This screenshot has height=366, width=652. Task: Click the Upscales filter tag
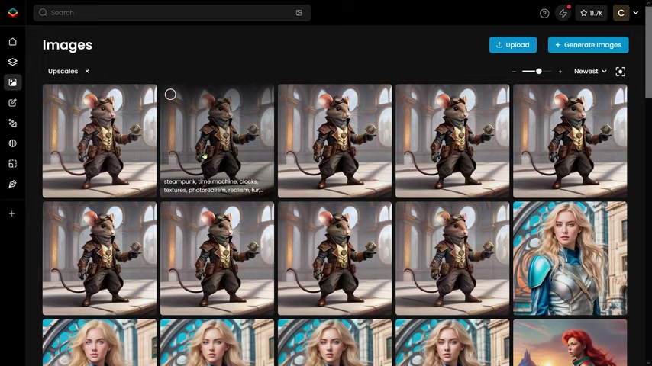click(63, 72)
